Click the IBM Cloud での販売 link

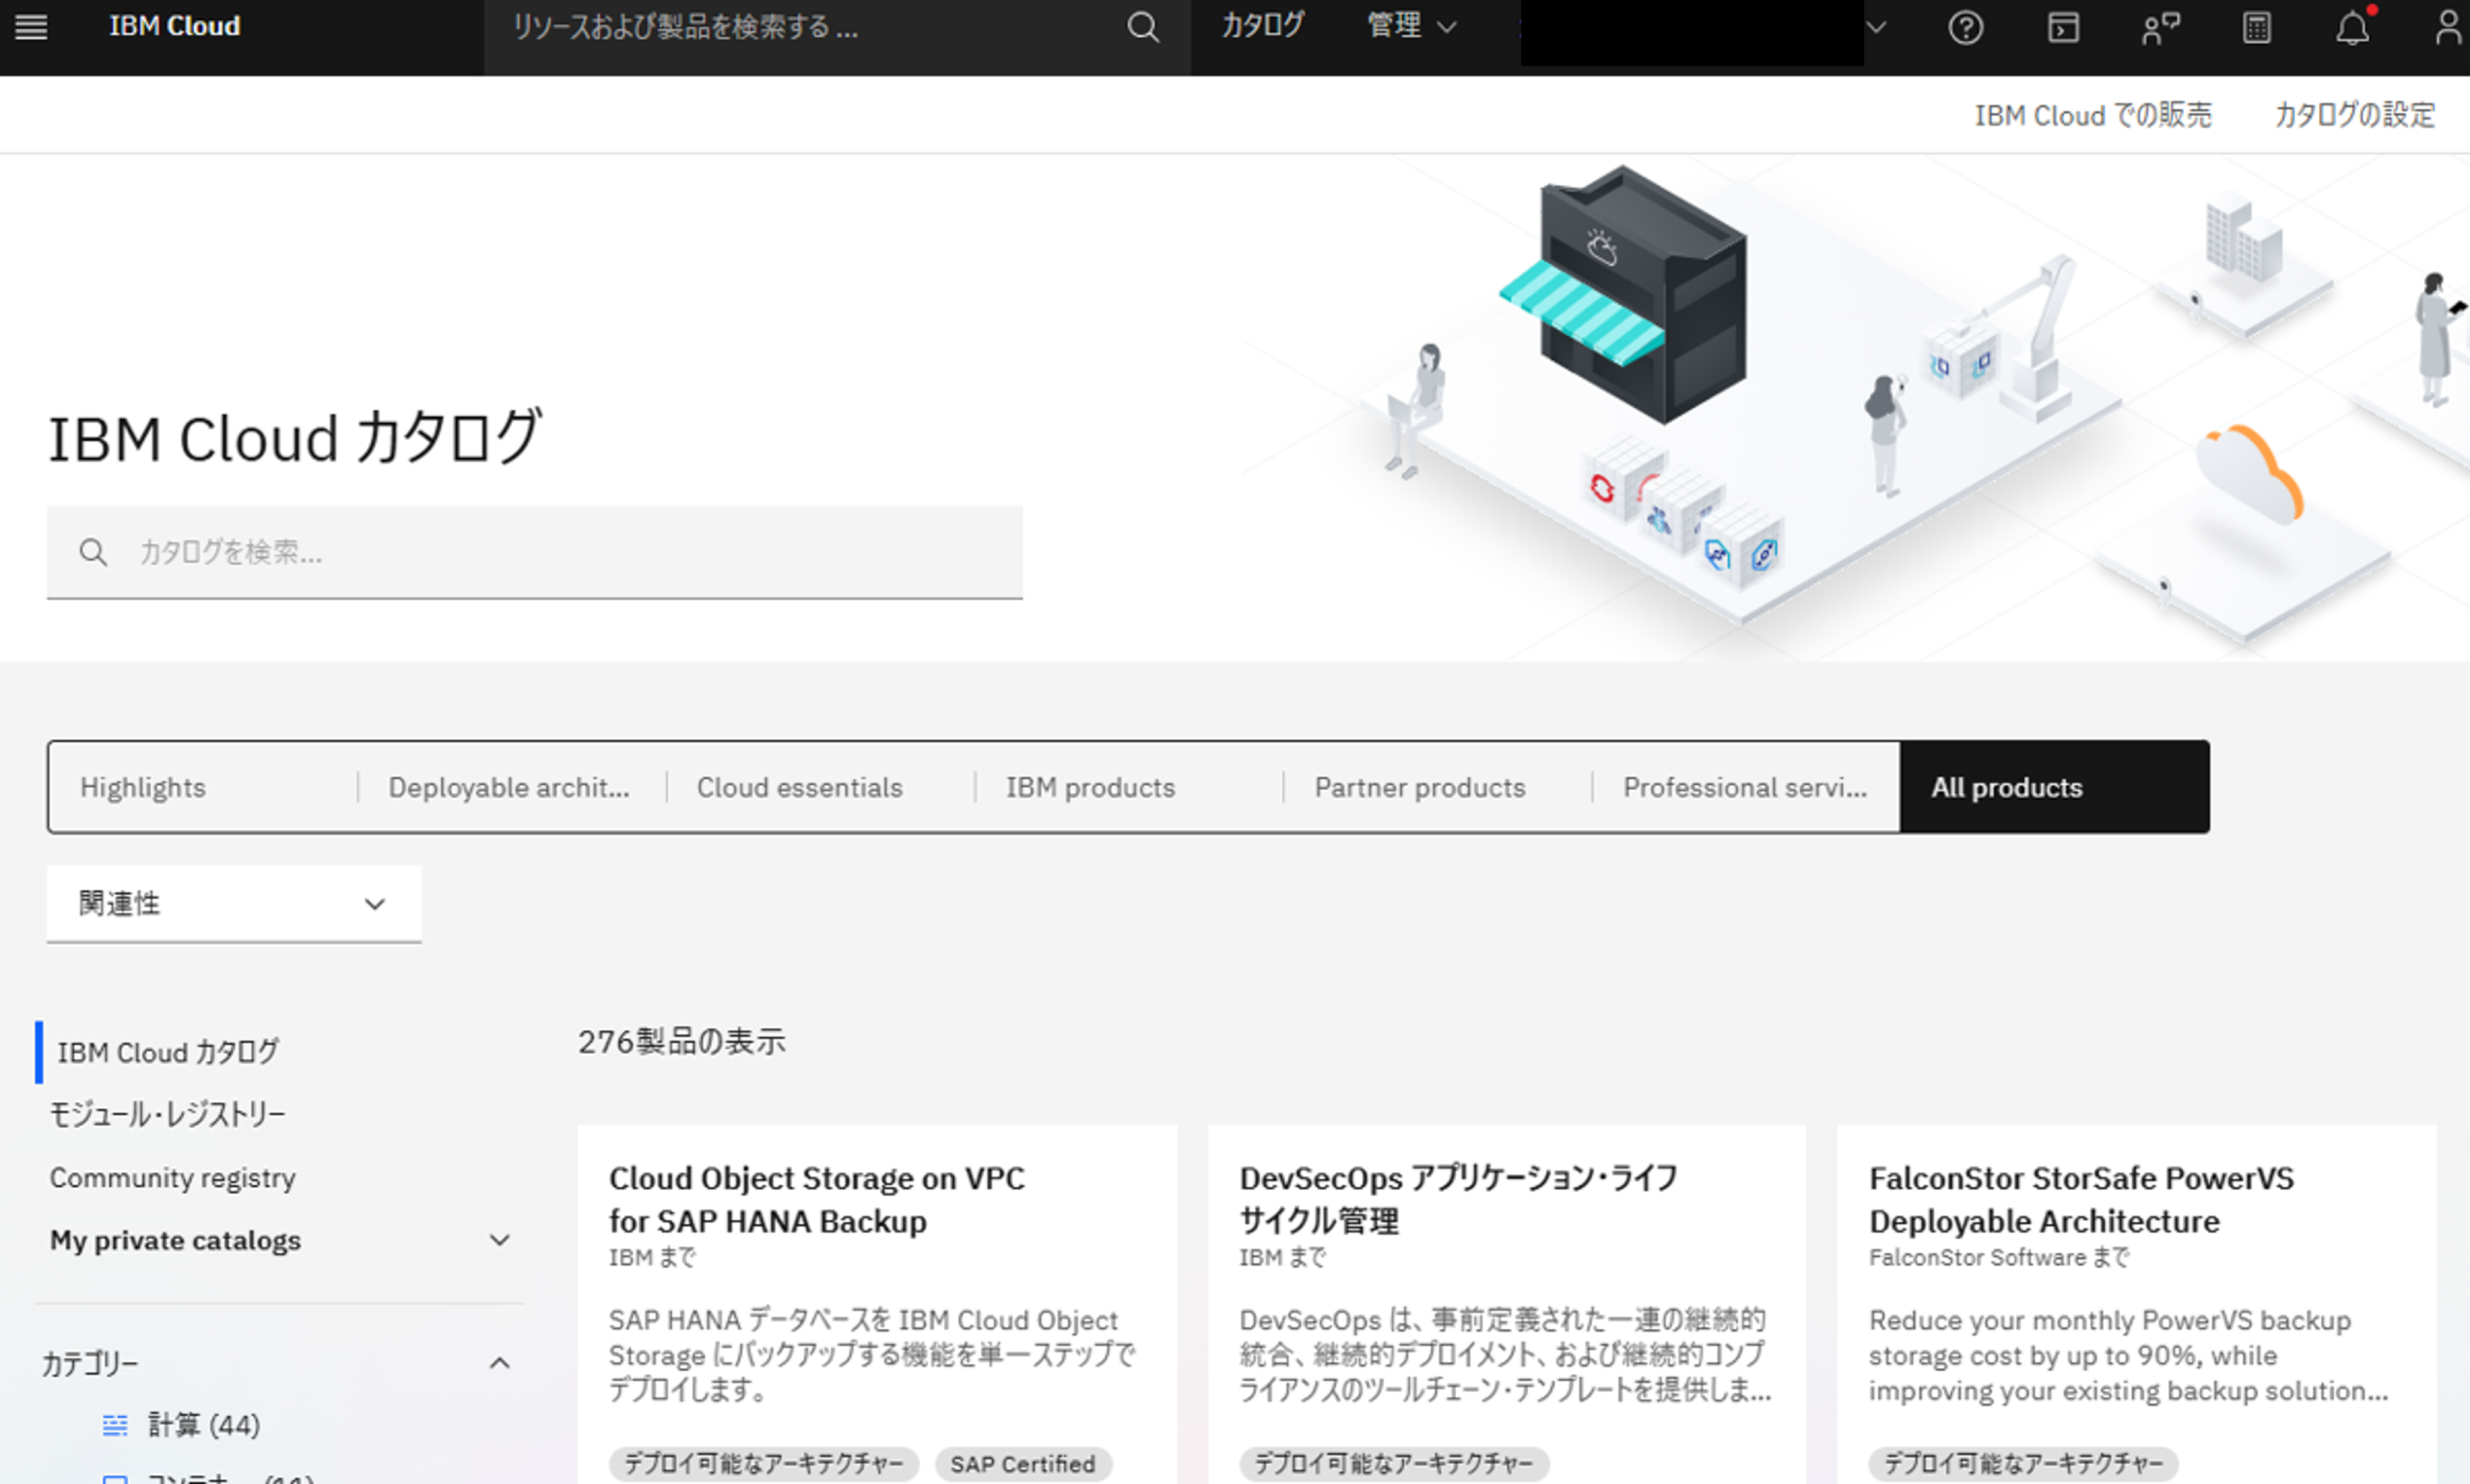(x=2092, y=115)
